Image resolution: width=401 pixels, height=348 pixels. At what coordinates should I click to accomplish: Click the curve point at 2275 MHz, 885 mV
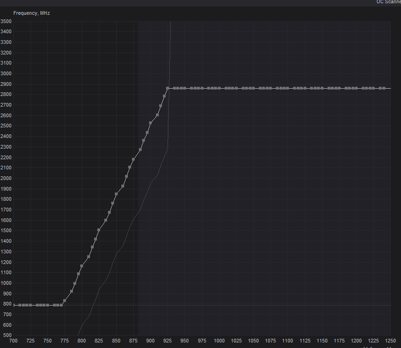coord(140,150)
